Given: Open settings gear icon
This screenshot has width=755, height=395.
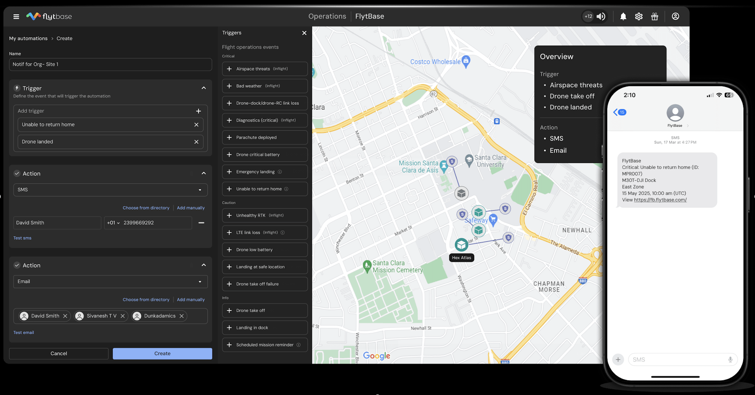Looking at the screenshot, I should pos(639,16).
